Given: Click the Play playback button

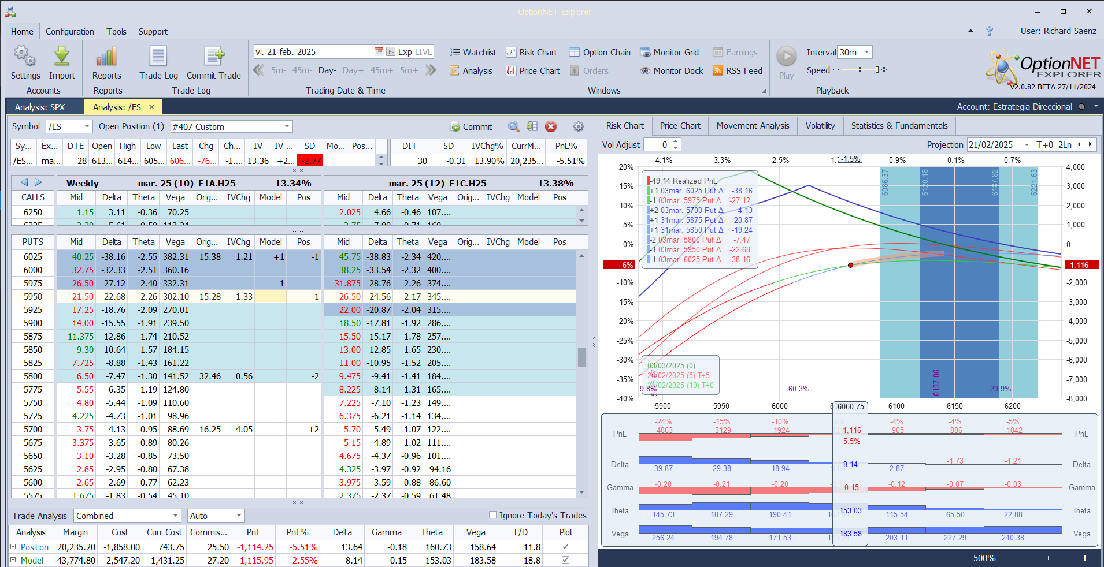Looking at the screenshot, I should (x=786, y=57).
